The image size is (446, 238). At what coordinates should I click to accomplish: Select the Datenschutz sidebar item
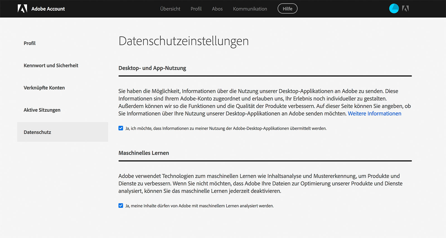[x=62, y=132]
